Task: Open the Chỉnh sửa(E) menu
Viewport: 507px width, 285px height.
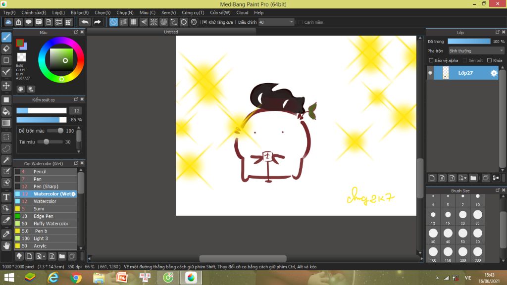Action: click(x=34, y=12)
